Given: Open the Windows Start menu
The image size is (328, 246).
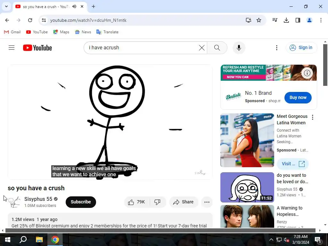Looking at the screenshot, I should (8, 240).
